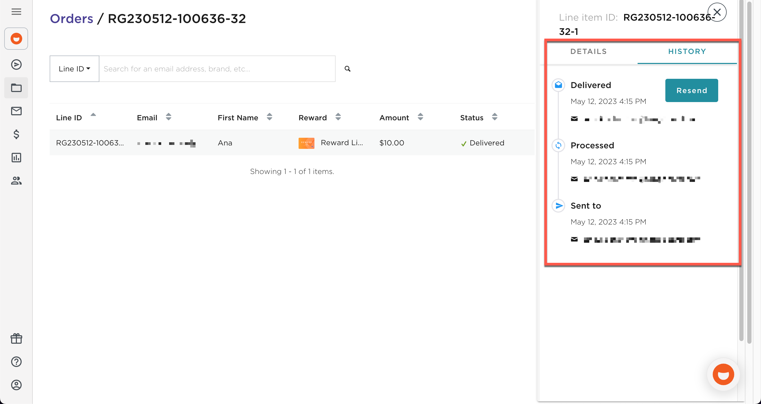This screenshot has width=761, height=404.
Task: Select the HISTORY tab
Action: pos(687,51)
